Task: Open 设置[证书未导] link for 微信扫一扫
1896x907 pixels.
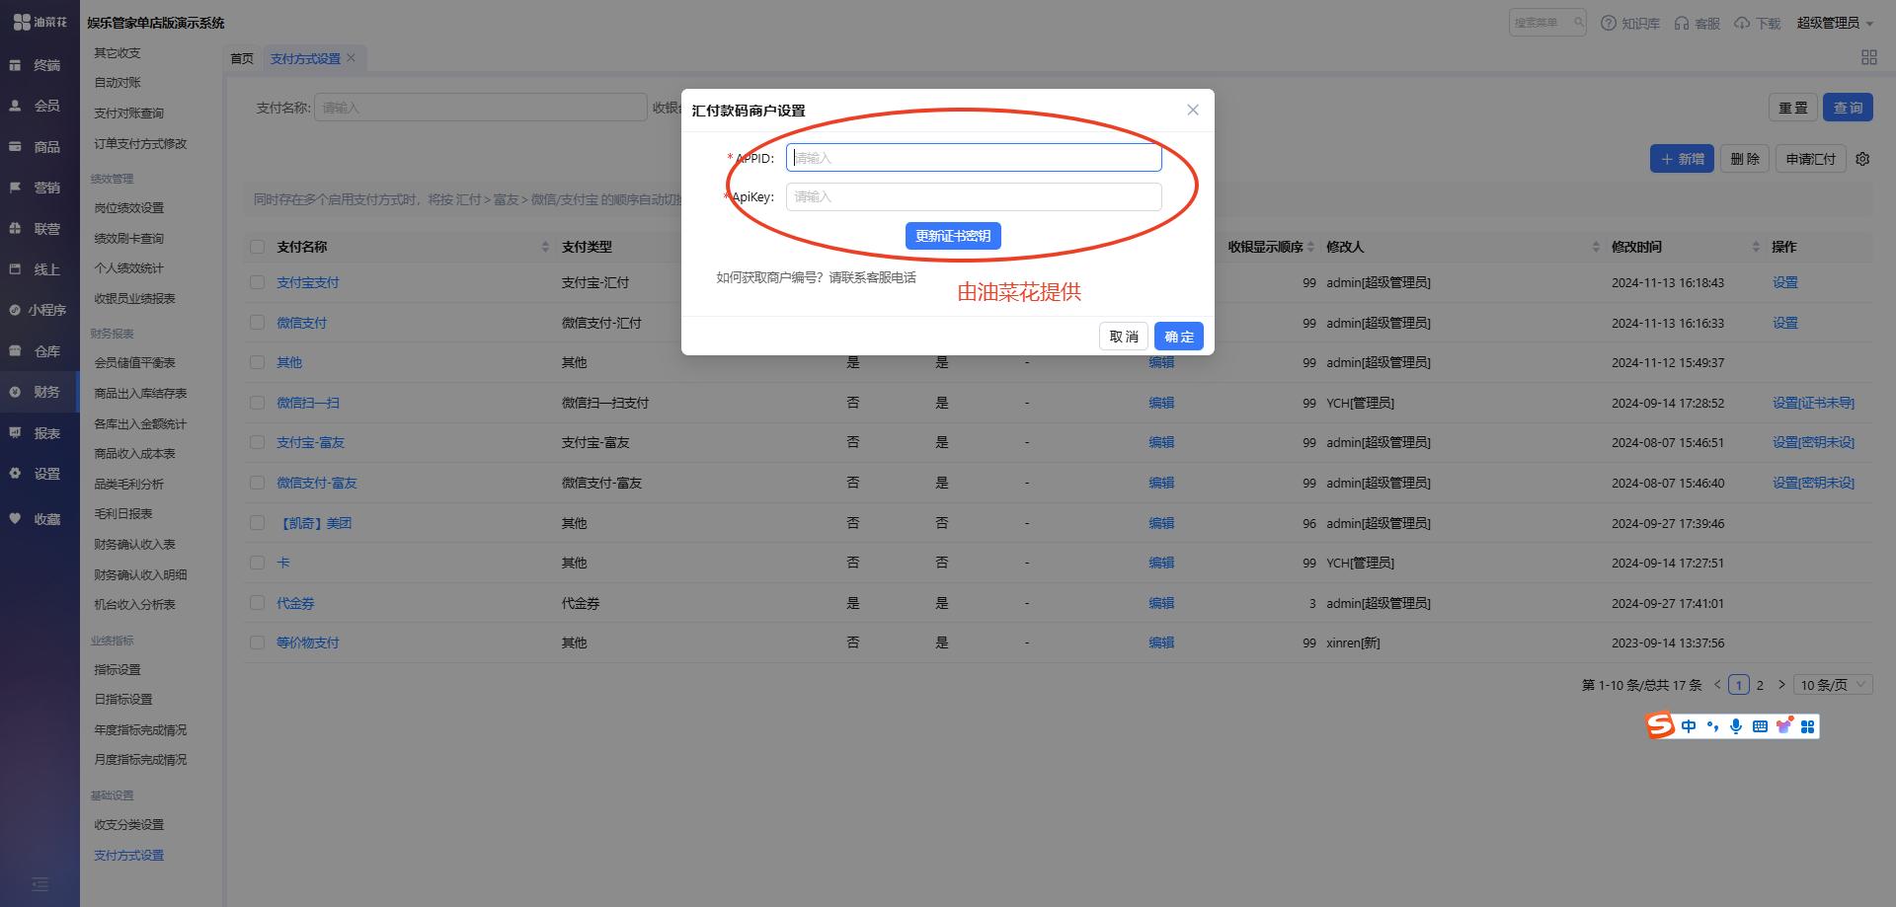Action: pyautogui.click(x=1813, y=403)
